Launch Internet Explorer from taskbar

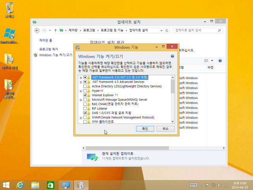coord(20,185)
